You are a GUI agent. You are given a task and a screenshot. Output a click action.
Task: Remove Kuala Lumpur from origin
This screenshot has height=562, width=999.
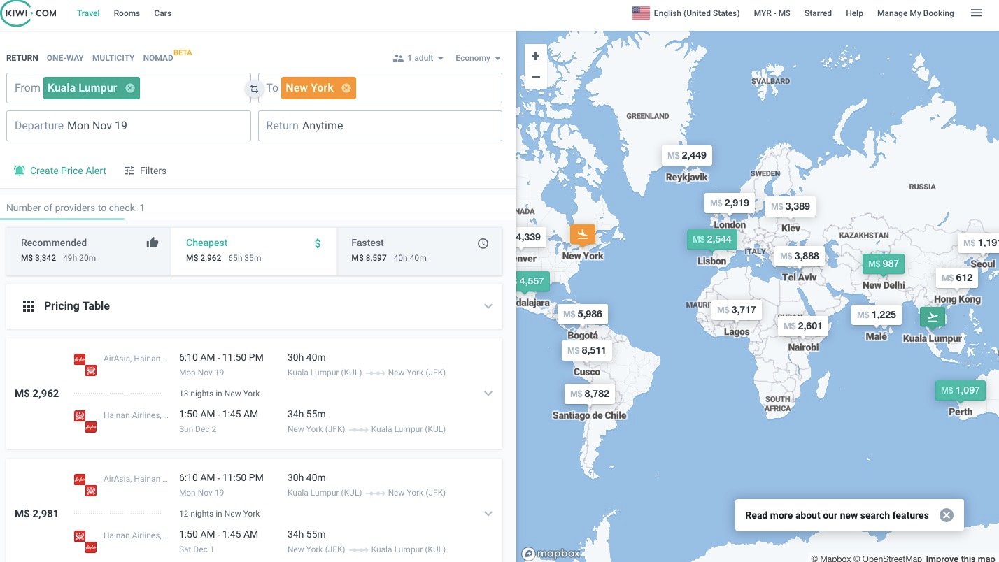click(130, 88)
